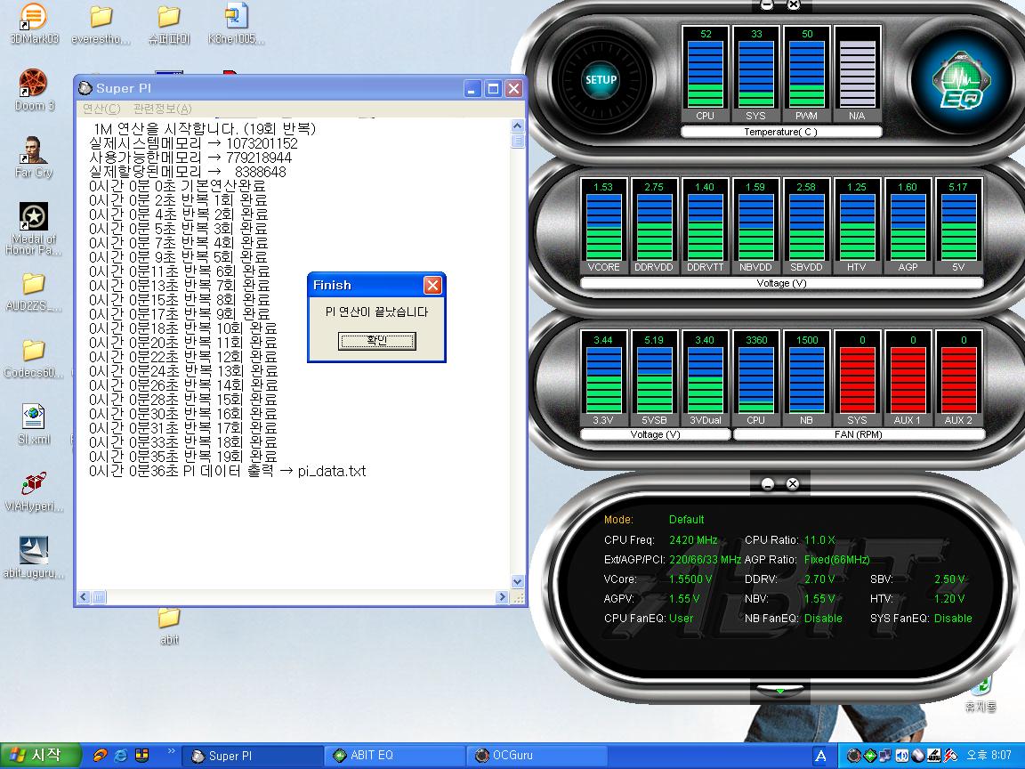This screenshot has width=1025, height=769.
Task: Select the abit folder below Super PI
Action: 169,627
